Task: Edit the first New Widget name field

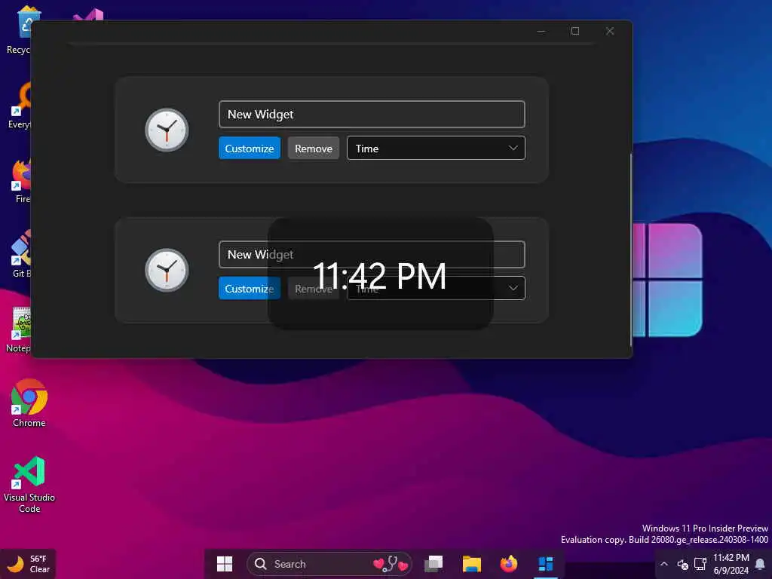Action: (x=372, y=115)
